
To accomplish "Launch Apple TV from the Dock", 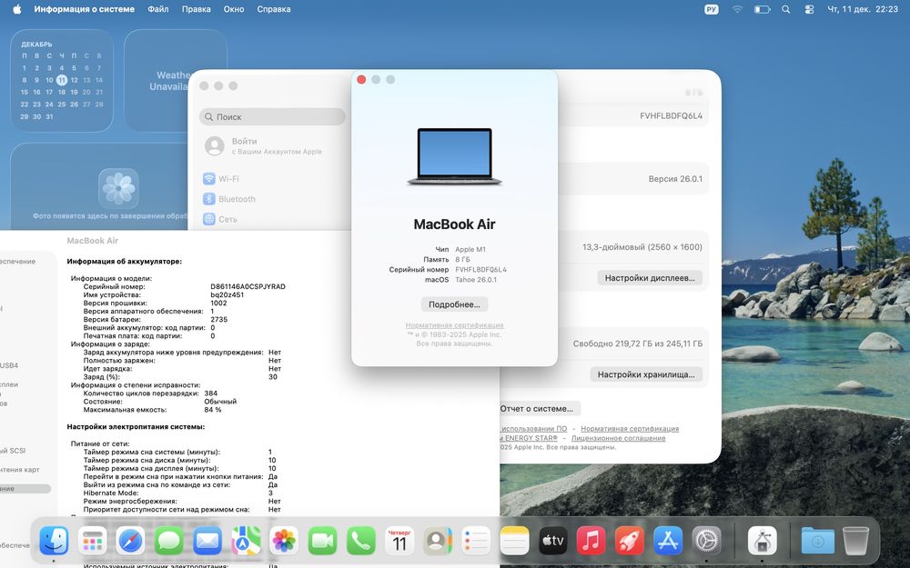I will (x=553, y=541).
